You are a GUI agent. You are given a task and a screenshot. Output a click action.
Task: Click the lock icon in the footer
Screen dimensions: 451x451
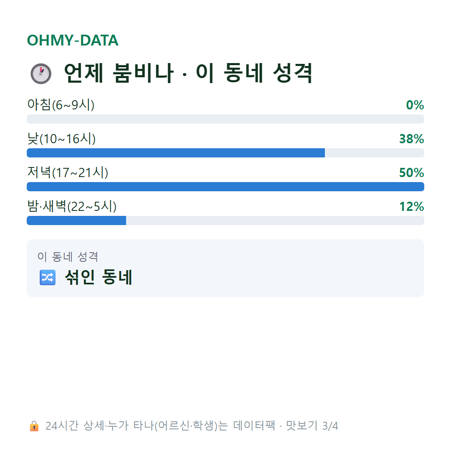tap(34, 426)
